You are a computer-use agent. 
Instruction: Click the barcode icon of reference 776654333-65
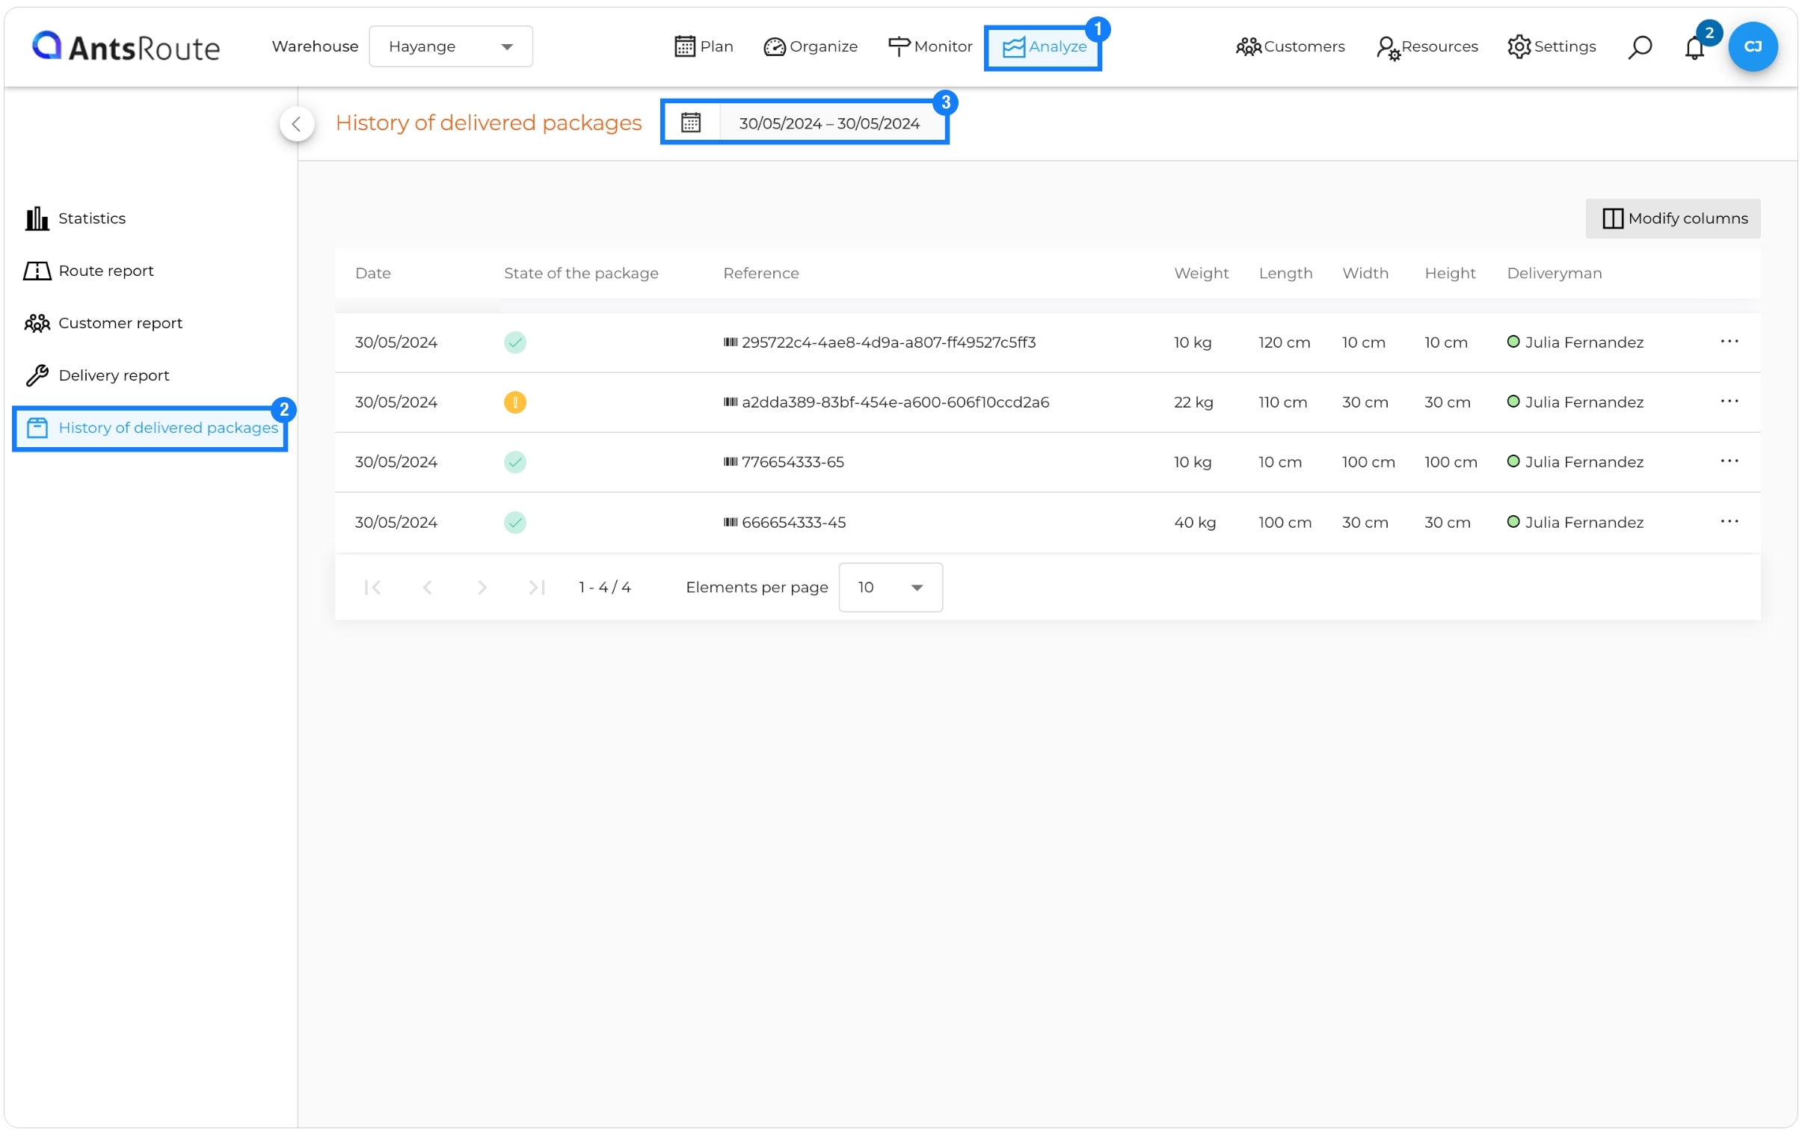[731, 461]
